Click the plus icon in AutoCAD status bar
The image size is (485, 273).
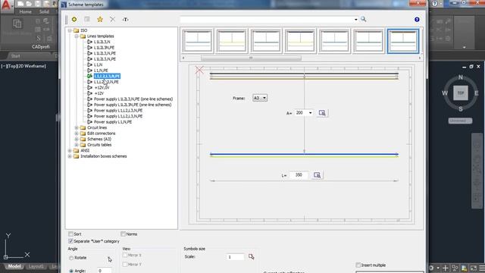coord(446,268)
